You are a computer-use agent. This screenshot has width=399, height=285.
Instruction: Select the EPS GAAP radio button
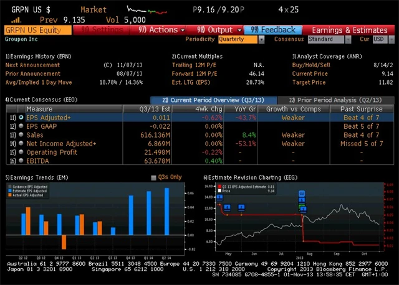[21, 126]
